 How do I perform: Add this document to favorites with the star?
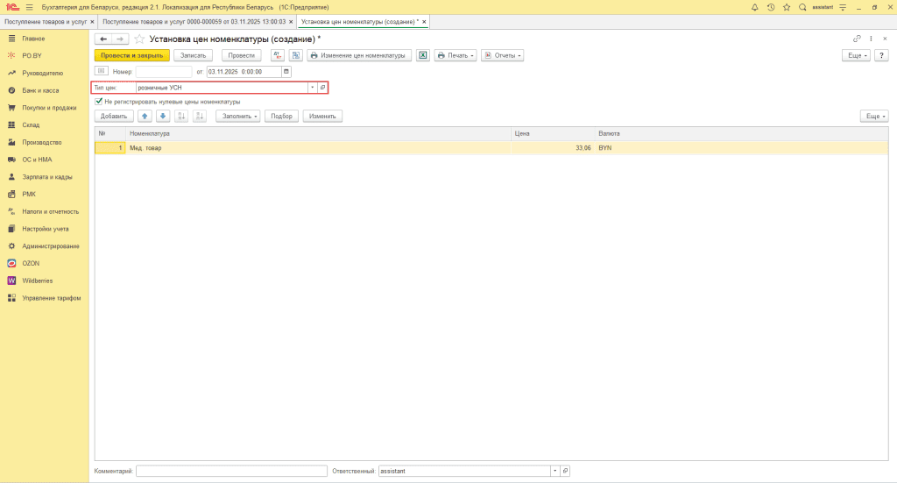[x=139, y=39]
